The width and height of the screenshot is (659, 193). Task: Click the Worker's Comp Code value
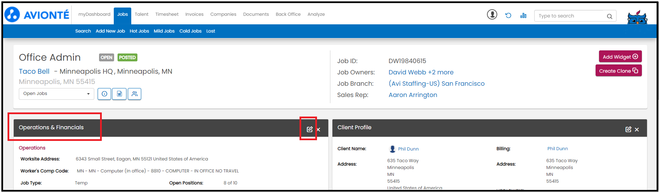pyautogui.click(x=158, y=171)
